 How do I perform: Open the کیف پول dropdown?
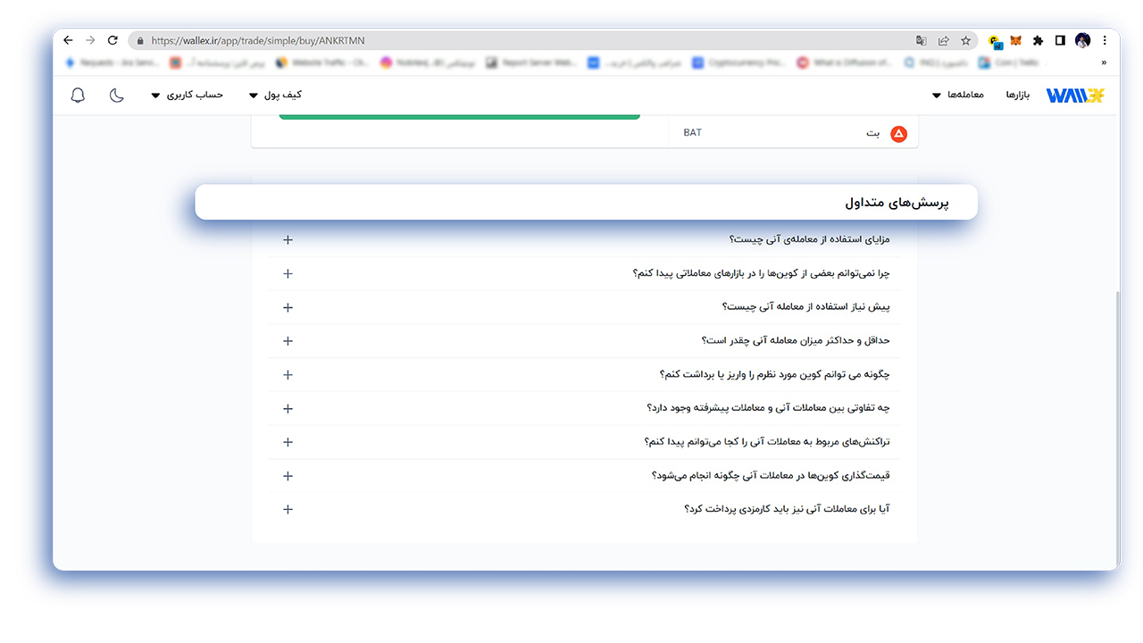tap(275, 95)
